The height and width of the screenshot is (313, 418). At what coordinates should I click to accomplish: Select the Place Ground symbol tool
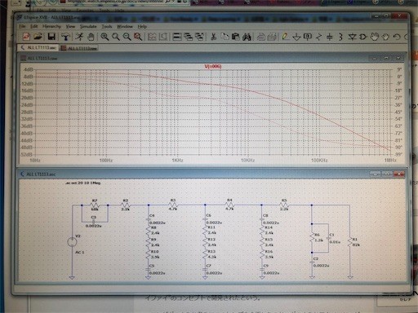296,37
